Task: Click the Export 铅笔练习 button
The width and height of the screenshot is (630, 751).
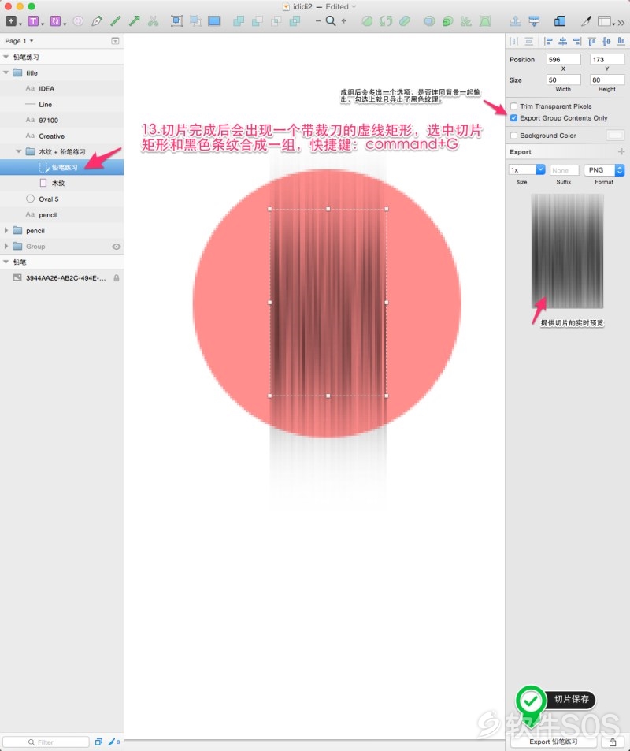Action: (x=554, y=742)
